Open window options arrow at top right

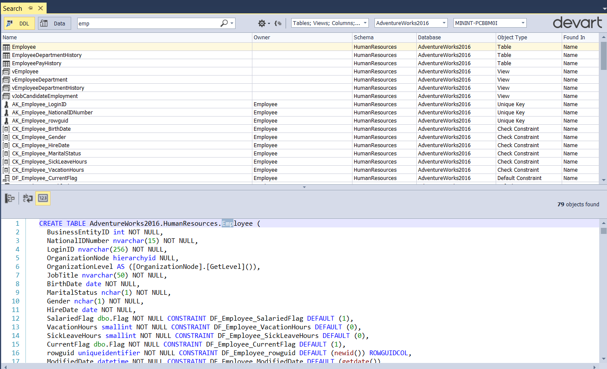click(x=604, y=9)
